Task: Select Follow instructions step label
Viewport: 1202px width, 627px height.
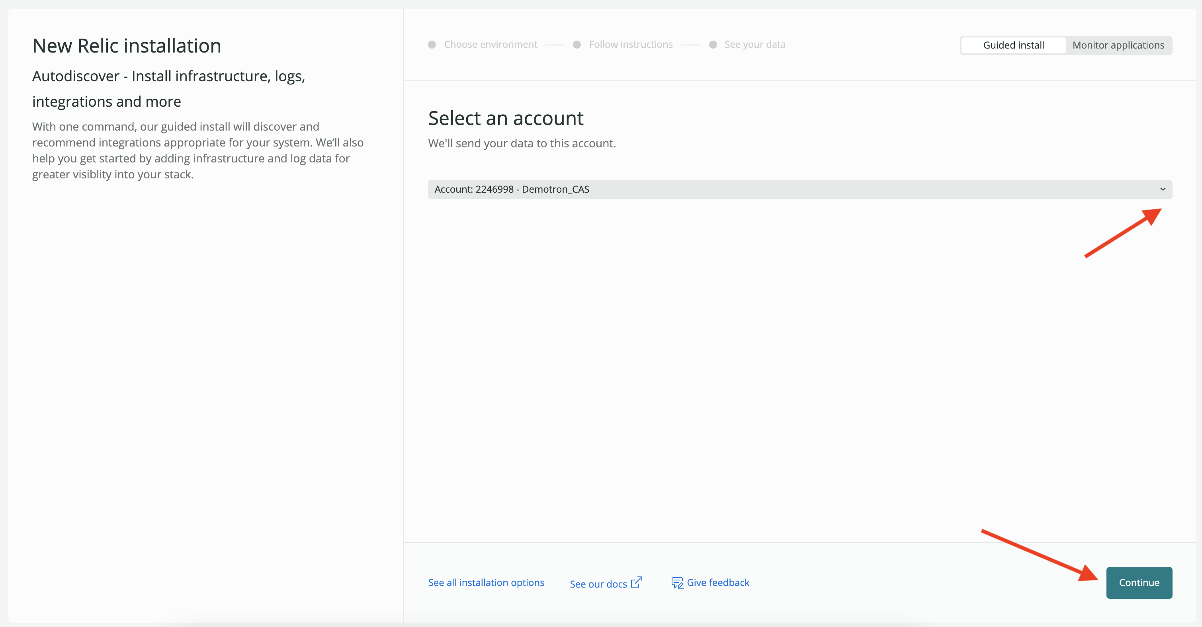Action: pyautogui.click(x=631, y=44)
